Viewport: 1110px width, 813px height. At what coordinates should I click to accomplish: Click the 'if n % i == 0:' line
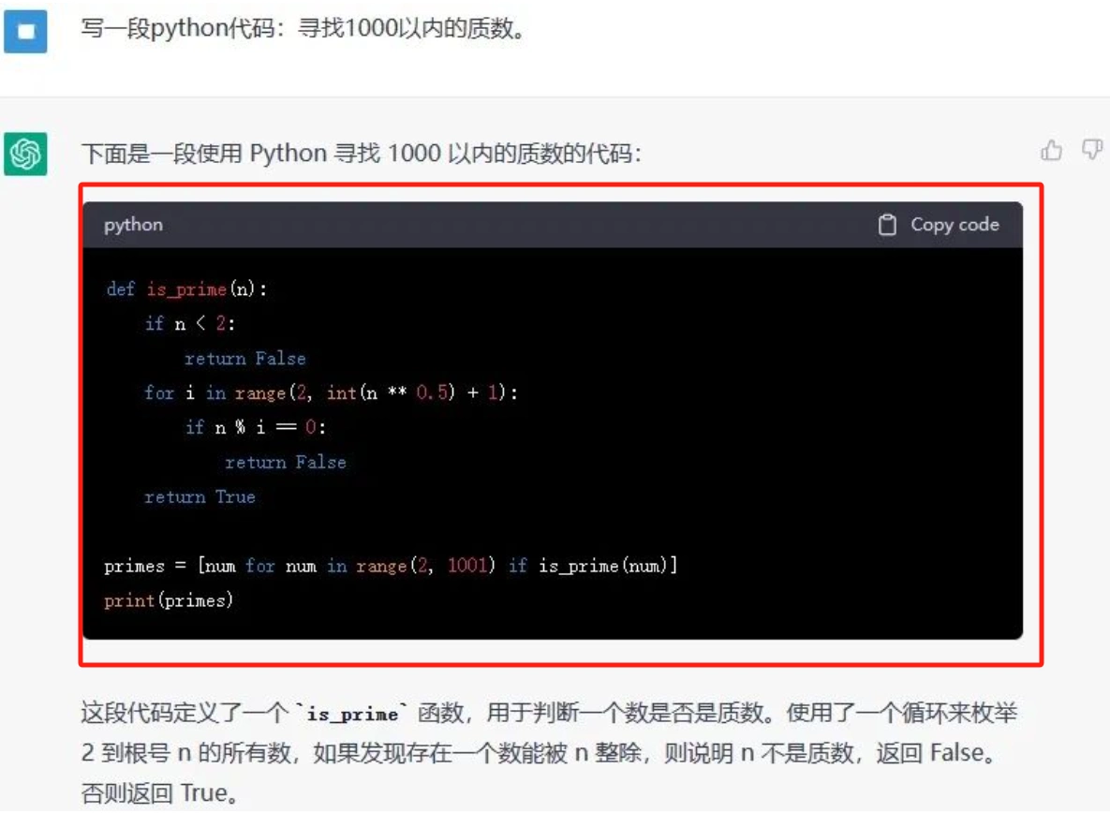(x=255, y=427)
